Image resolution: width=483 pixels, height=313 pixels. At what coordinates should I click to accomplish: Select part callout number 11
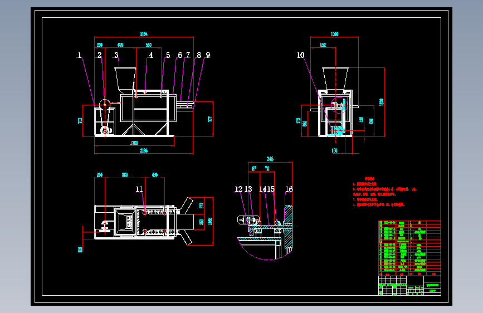(139, 189)
